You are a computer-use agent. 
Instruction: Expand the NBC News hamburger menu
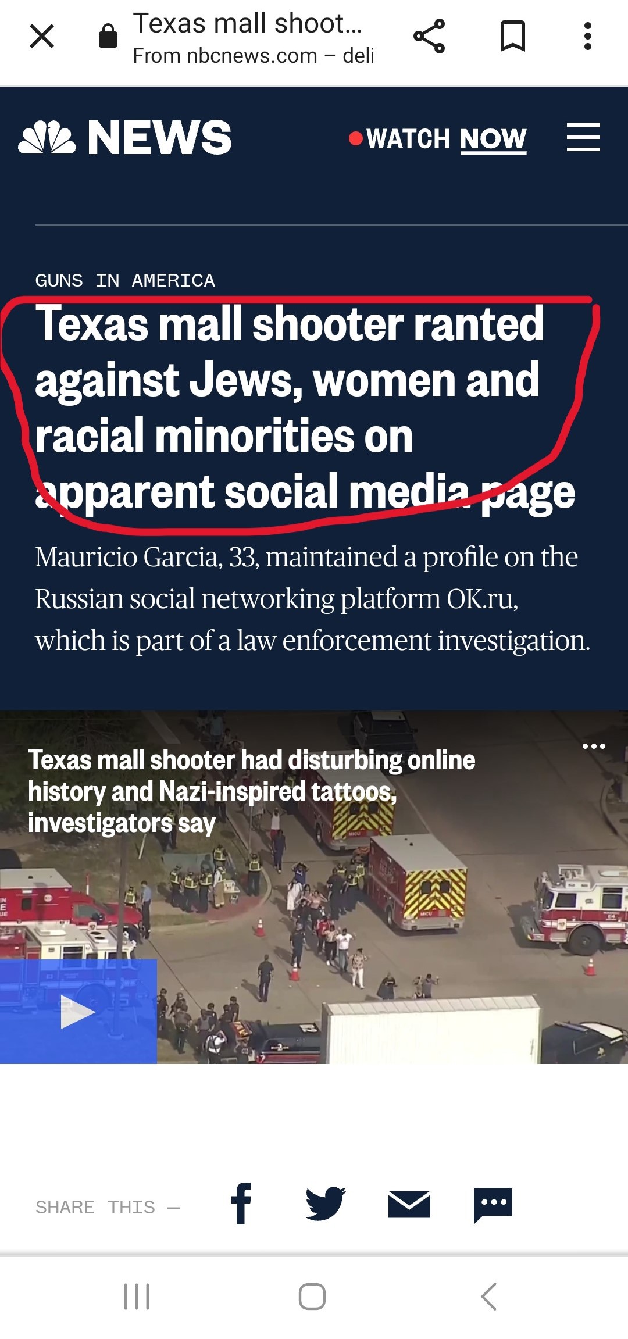[x=583, y=138]
